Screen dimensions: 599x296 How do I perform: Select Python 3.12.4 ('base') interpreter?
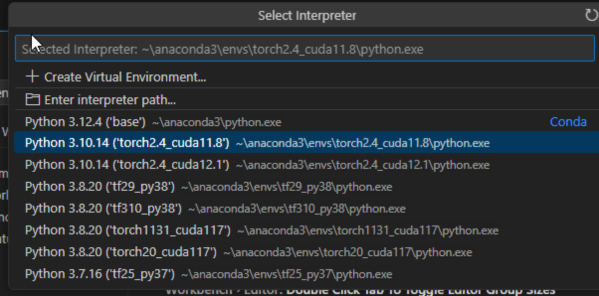point(85,122)
